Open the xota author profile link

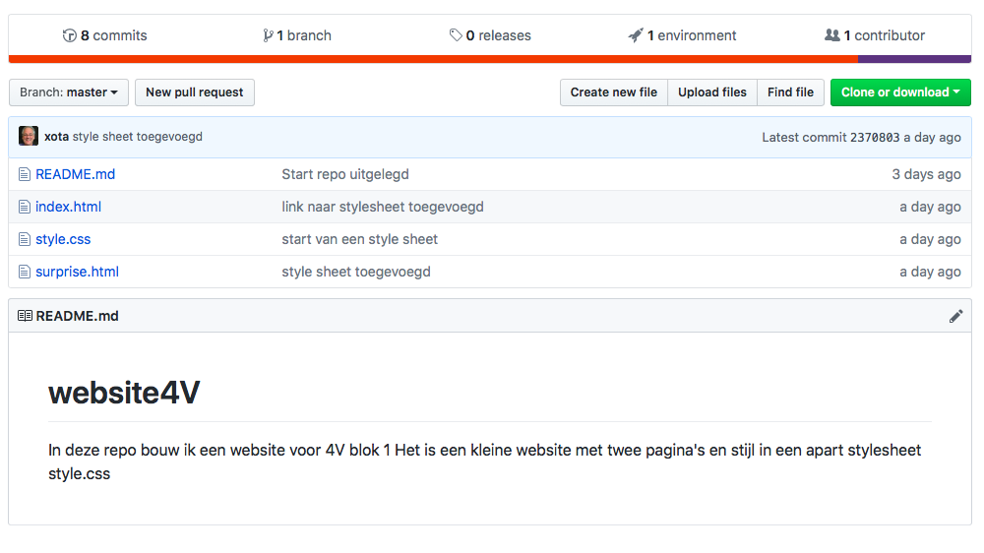coord(56,136)
